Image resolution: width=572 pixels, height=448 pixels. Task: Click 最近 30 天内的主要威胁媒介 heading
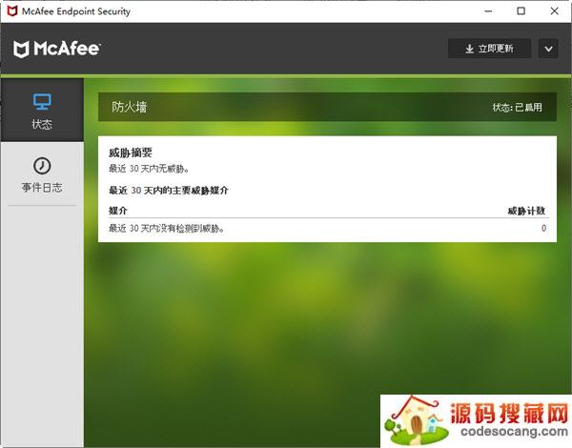[169, 190]
